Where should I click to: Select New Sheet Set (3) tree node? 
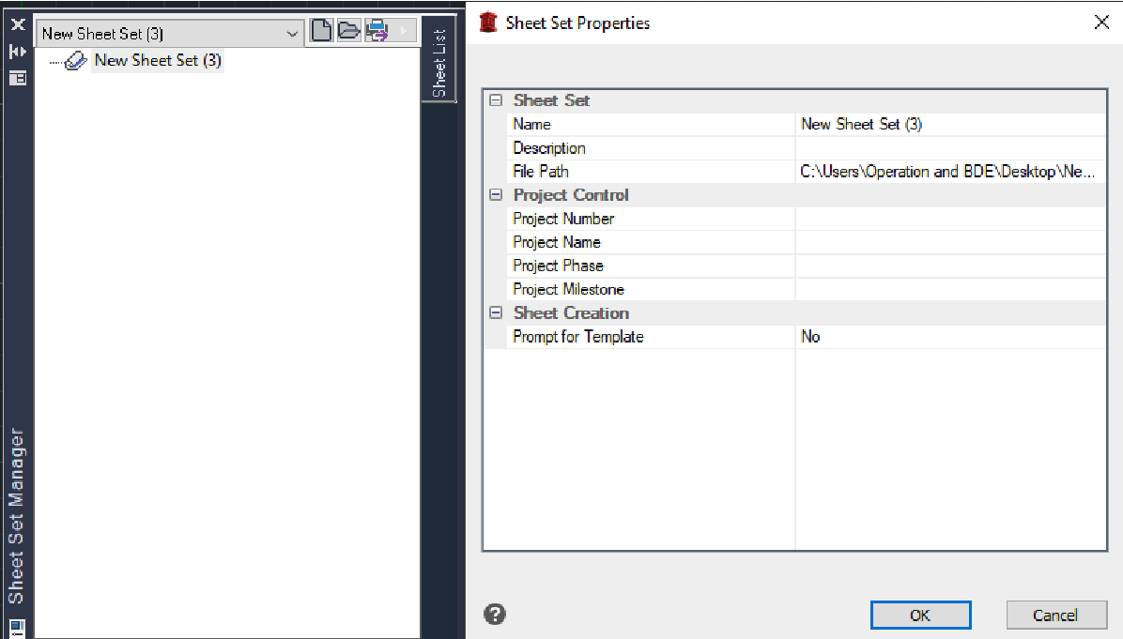coord(158,61)
